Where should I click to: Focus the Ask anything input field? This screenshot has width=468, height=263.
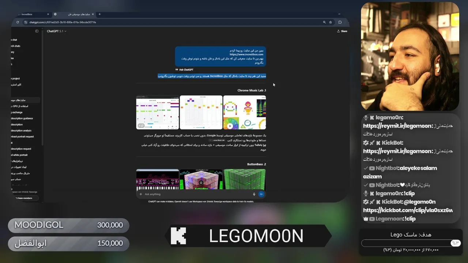(197, 194)
